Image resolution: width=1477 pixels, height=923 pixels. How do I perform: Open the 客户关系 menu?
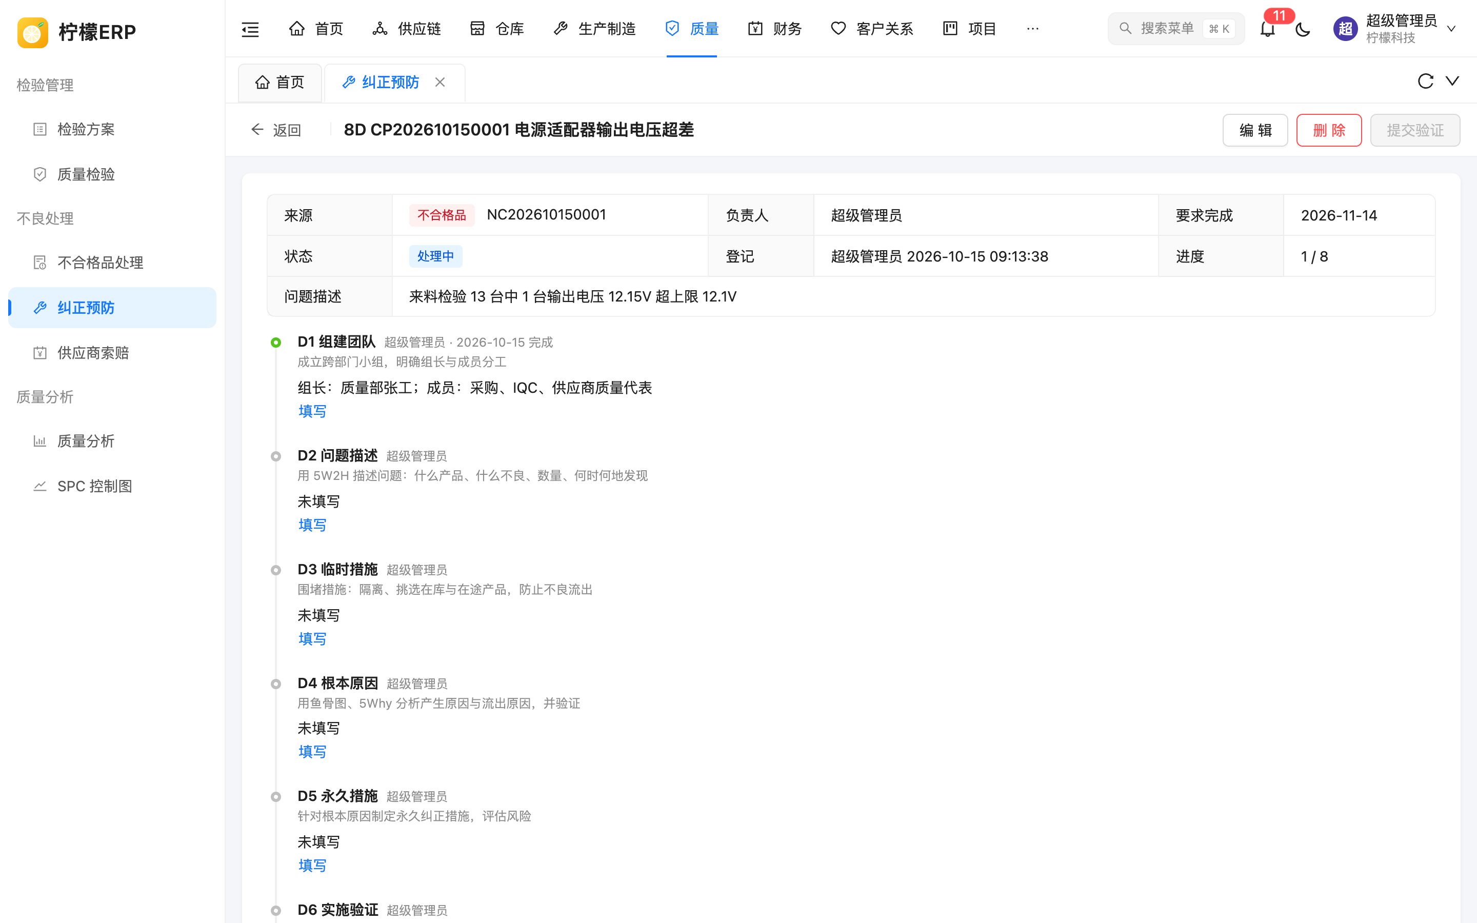pyautogui.click(x=871, y=29)
